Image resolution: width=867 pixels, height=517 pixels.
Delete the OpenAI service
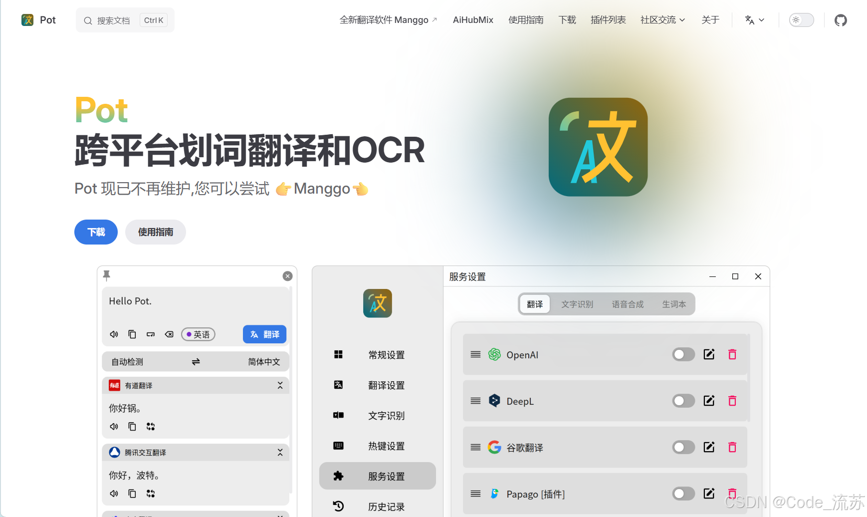pos(732,354)
